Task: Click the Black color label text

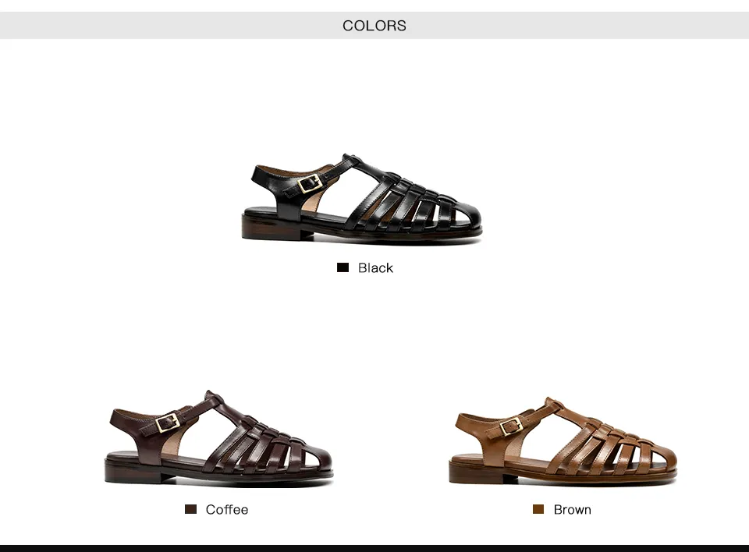Action: (375, 268)
